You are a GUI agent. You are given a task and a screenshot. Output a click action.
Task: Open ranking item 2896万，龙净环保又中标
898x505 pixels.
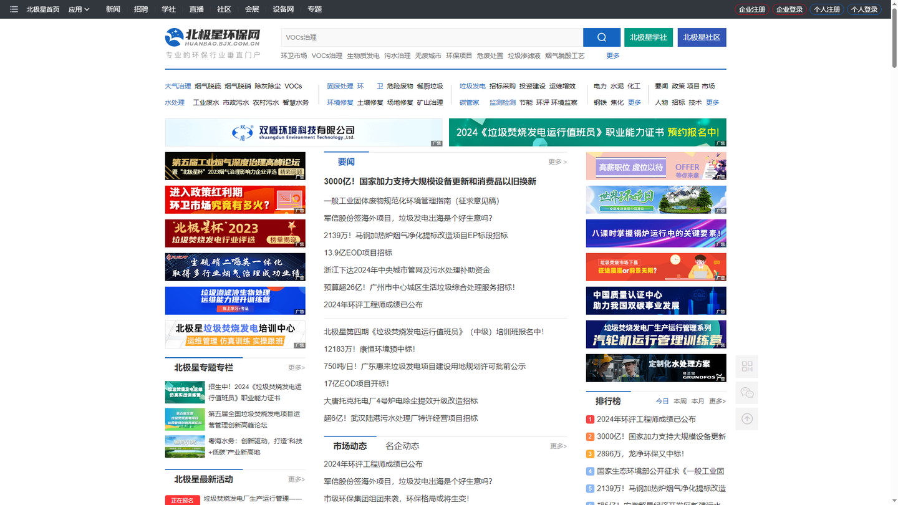[640, 454]
